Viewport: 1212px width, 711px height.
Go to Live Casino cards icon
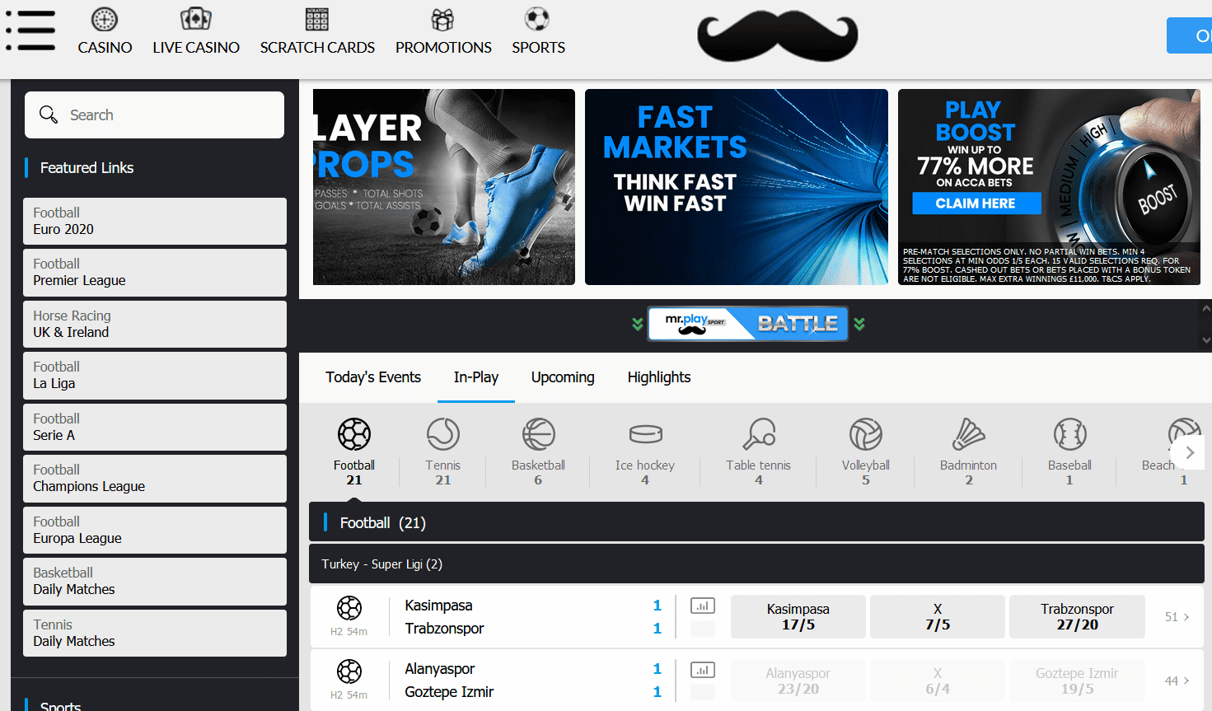196,20
